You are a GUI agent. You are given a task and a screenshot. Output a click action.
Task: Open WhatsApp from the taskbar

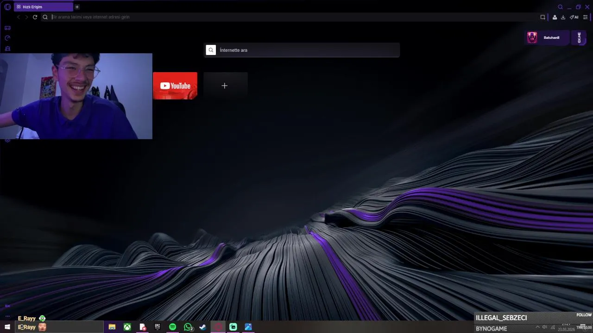click(188, 327)
